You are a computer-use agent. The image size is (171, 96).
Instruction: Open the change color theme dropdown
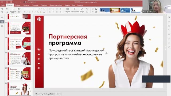[96, 9]
